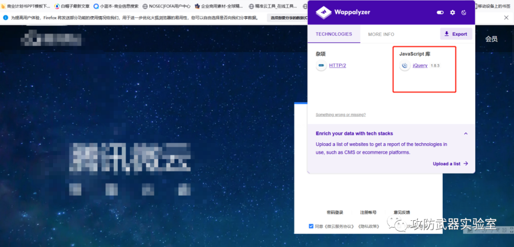Click the 意见反馈 link
The height and width of the screenshot is (247, 514).
coord(402,213)
